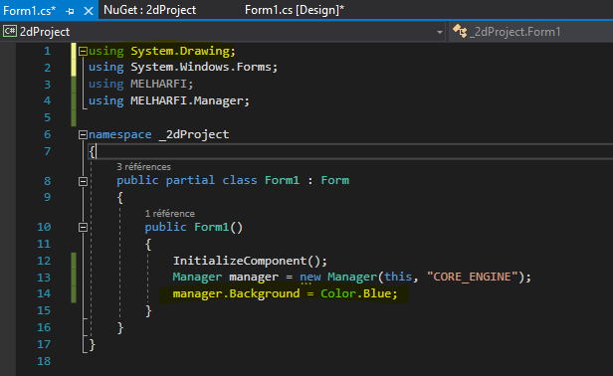
Task: Click the 'Form' base class name
Action: point(335,180)
